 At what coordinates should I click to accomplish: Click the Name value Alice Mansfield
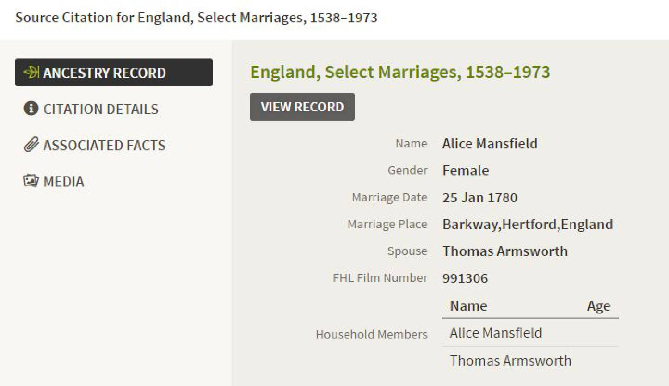tap(490, 144)
